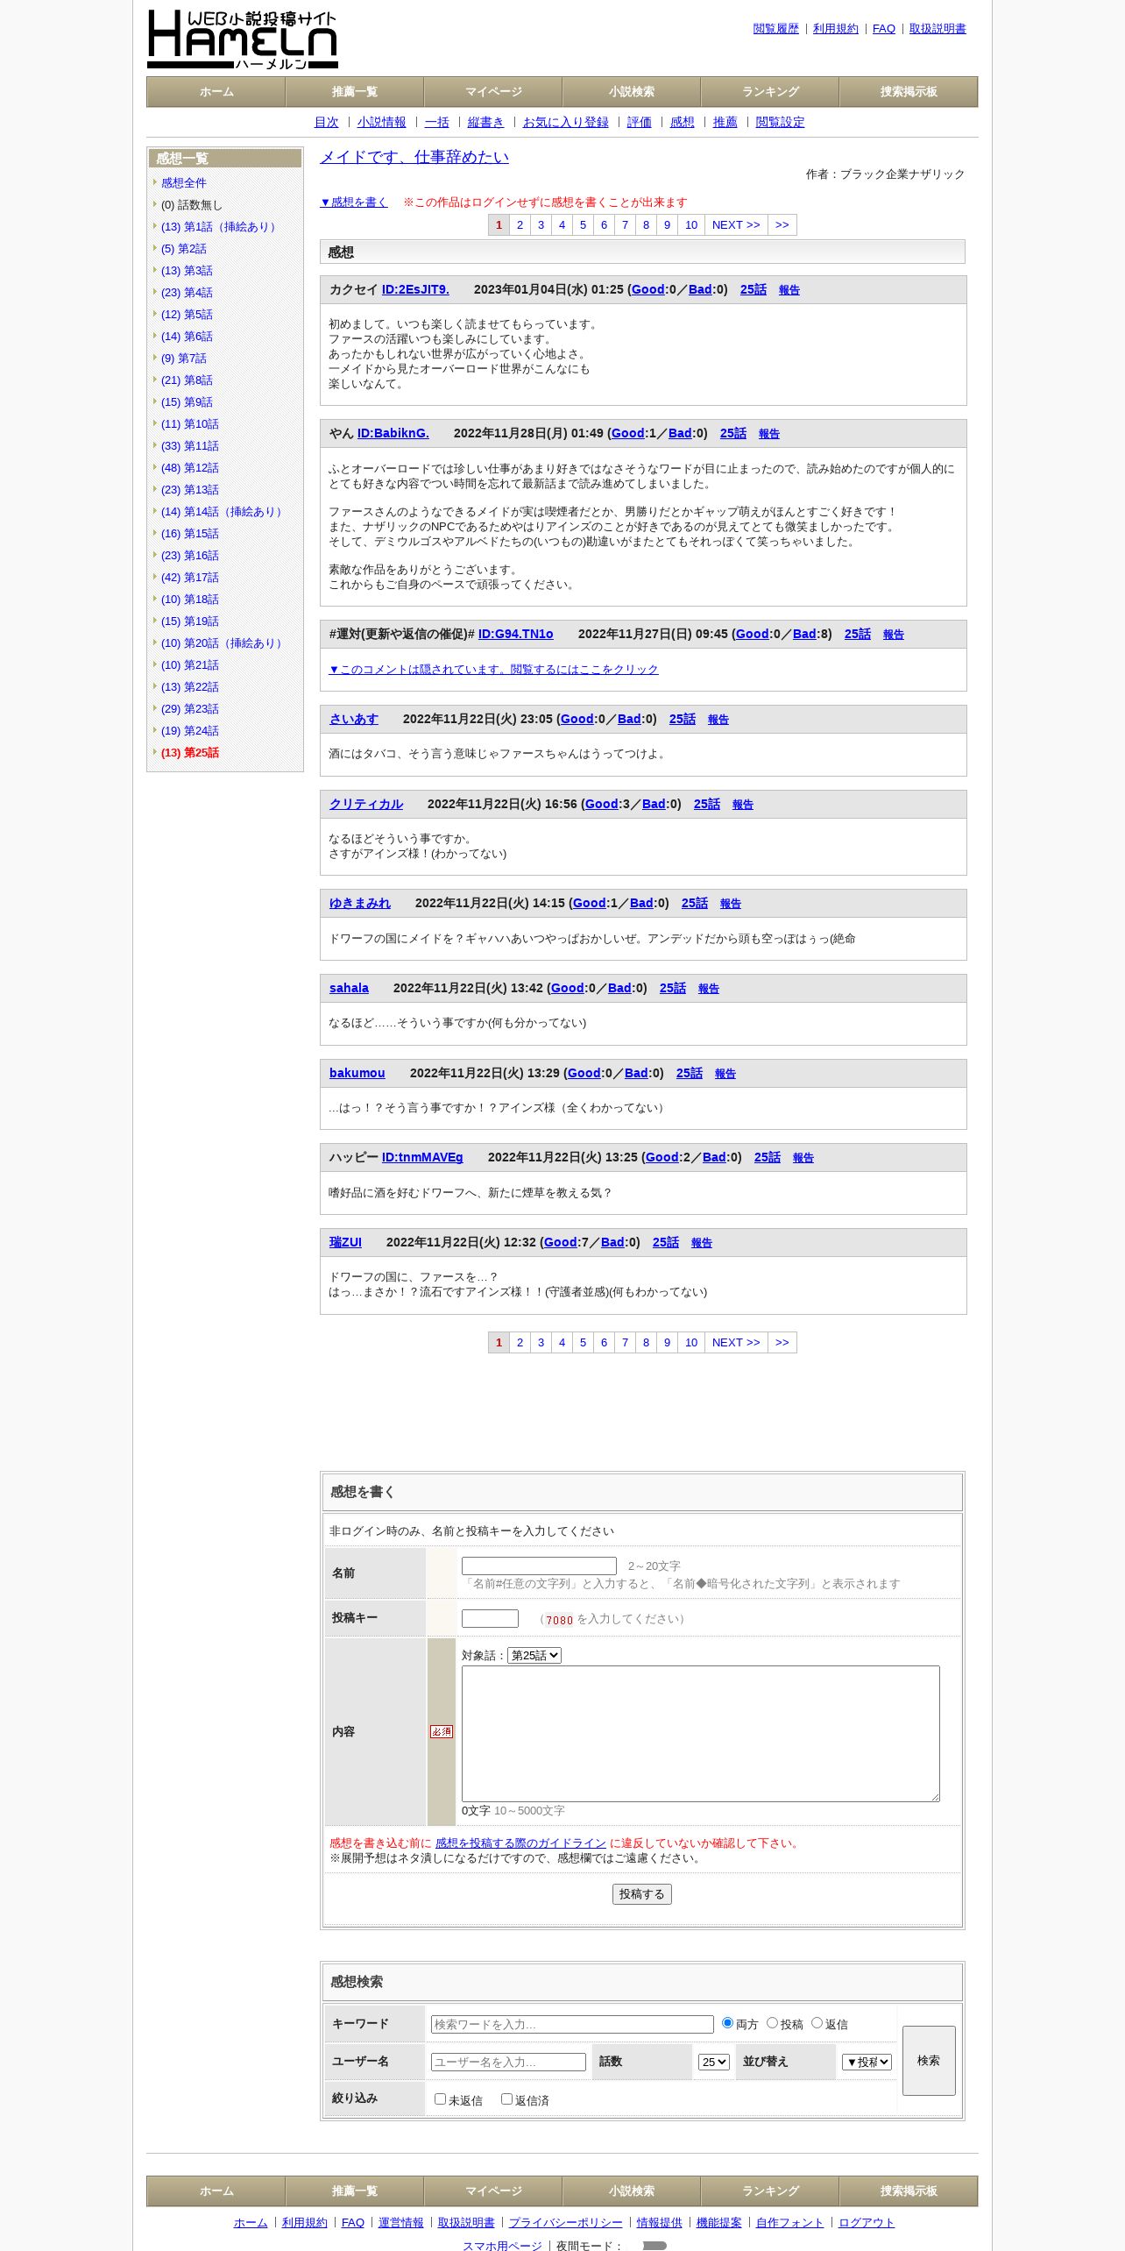1125x2251 pixels.
Task: Open the 閲覧履歴 link in header
Action: (776, 28)
